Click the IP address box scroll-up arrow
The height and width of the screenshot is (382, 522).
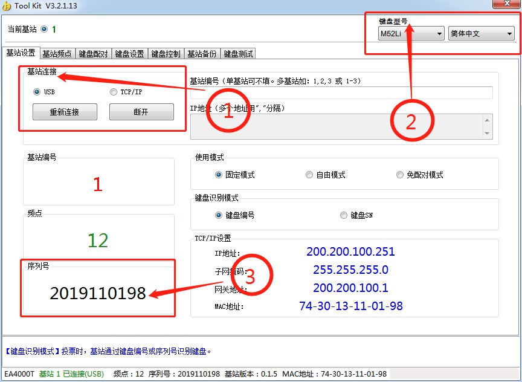click(x=488, y=120)
